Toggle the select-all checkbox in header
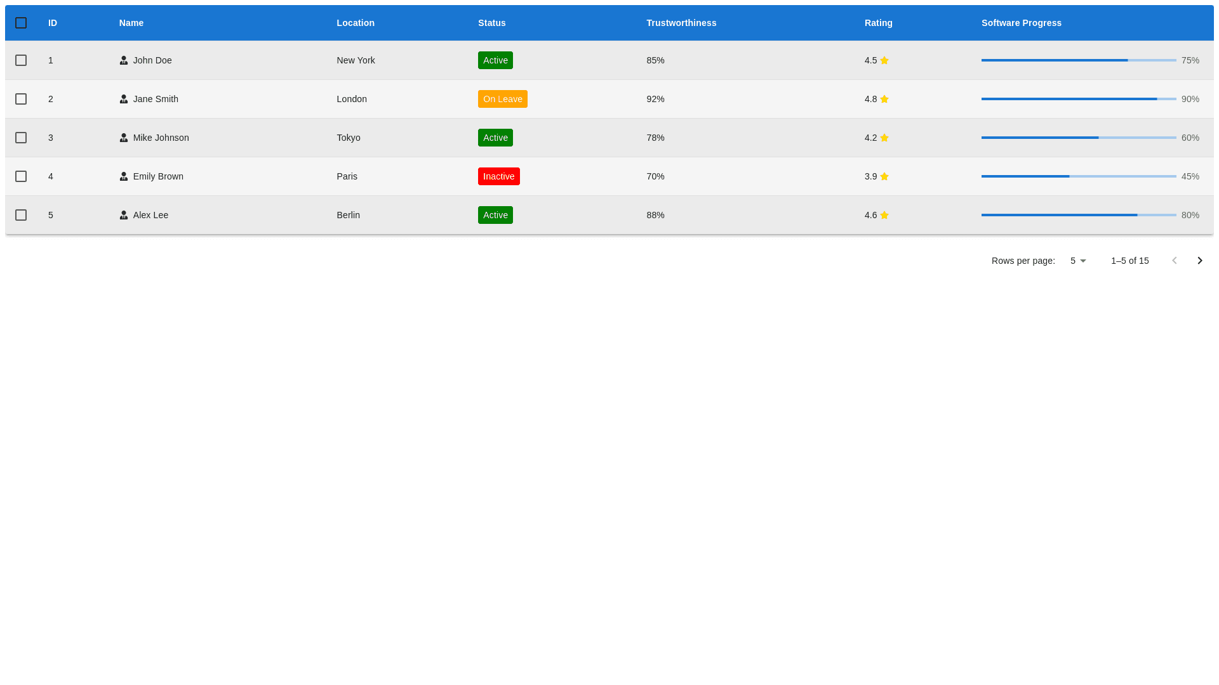The width and height of the screenshot is (1219, 685). click(x=21, y=23)
